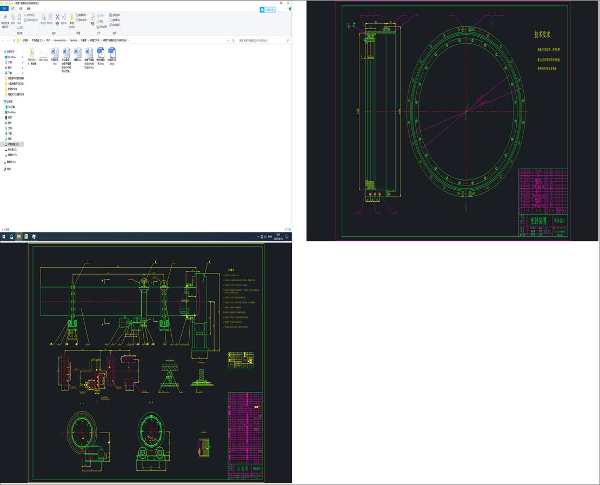Viewport: 600px width, 485px height.
Task: Open the File tab in the ribbon
Action: click(x=4, y=9)
